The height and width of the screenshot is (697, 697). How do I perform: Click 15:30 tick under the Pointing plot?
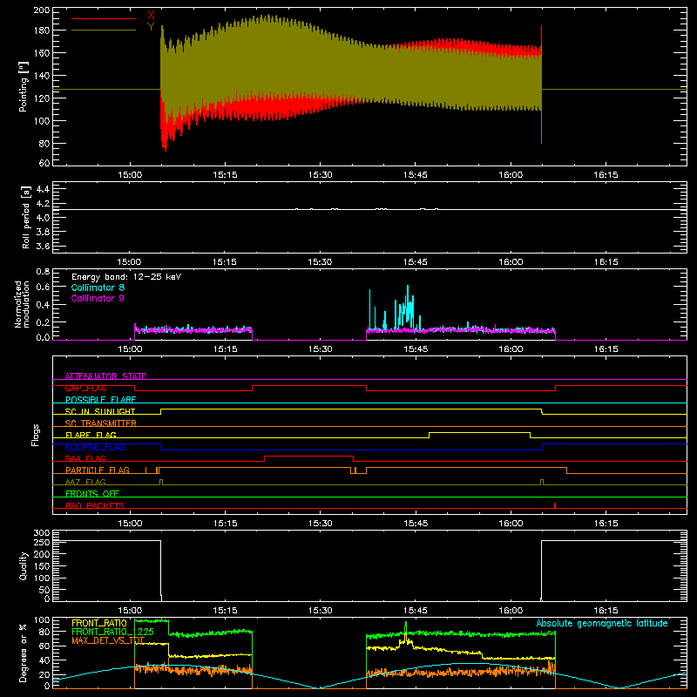tap(320, 175)
